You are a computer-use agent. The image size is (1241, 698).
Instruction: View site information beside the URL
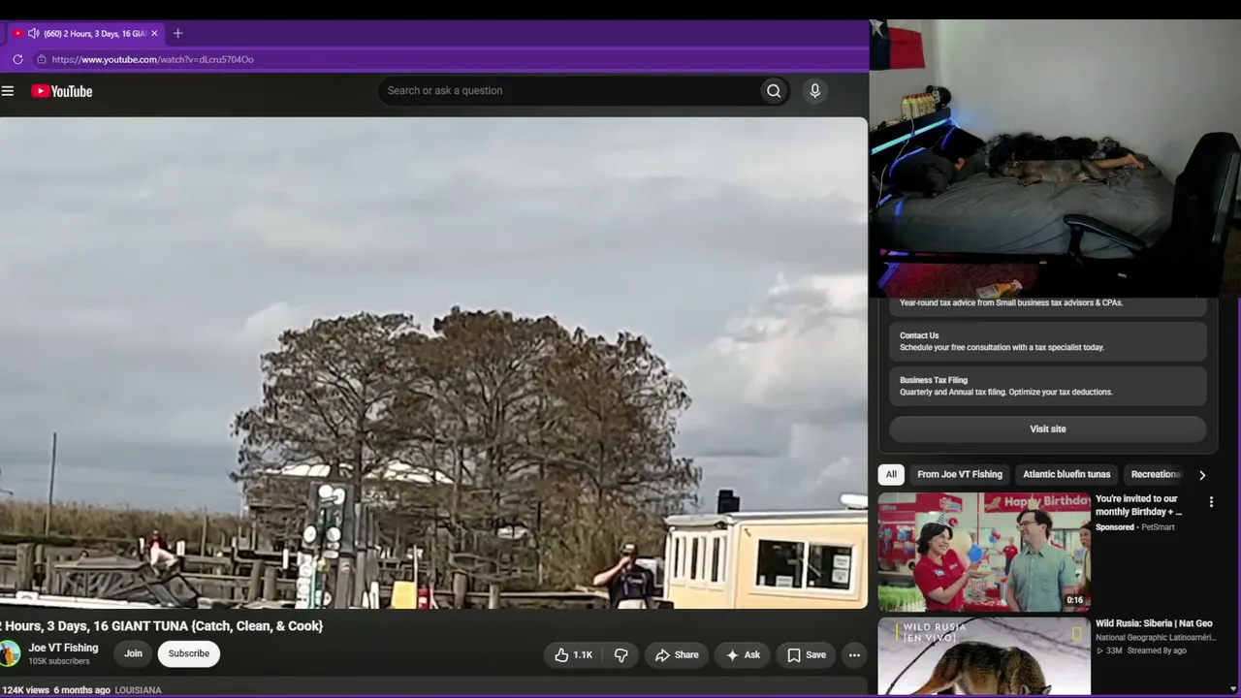pyautogui.click(x=41, y=59)
